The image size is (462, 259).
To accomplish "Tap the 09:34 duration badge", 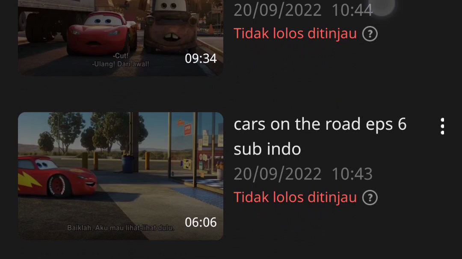I will [201, 58].
